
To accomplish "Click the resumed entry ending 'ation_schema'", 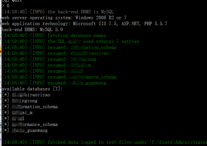I will pyautogui.click(x=59, y=47).
